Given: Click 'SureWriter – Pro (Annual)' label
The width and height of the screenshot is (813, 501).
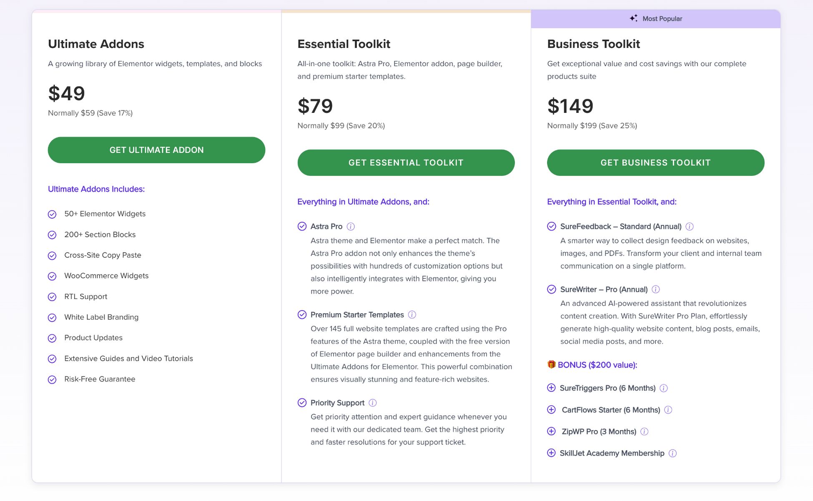Looking at the screenshot, I should [x=604, y=289].
